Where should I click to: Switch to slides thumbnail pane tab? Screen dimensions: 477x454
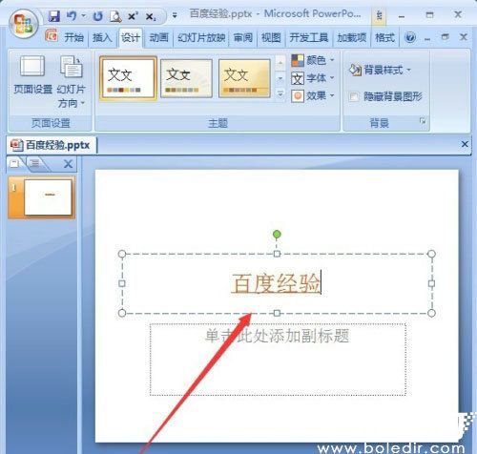click(x=14, y=164)
